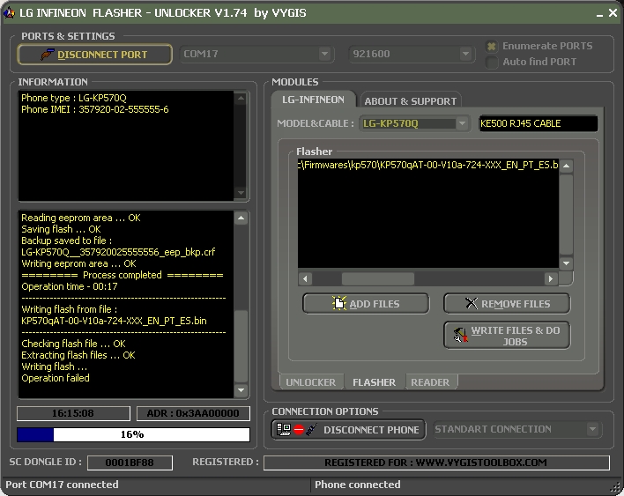Click the 16:15:08 time field

click(x=73, y=413)
